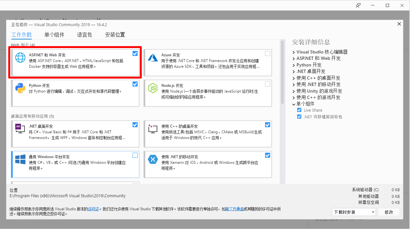Click the C++ desktop development monitor icon
The height and width of the screenshot is (229, 410).
(x=153, y=129)
